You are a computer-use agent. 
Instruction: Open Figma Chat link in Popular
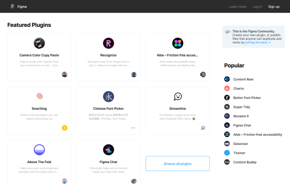(x=242, y=125)
